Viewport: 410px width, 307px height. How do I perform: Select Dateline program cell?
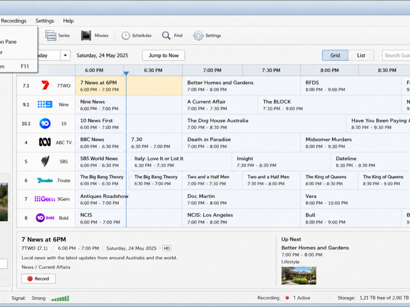click(371, 162)
